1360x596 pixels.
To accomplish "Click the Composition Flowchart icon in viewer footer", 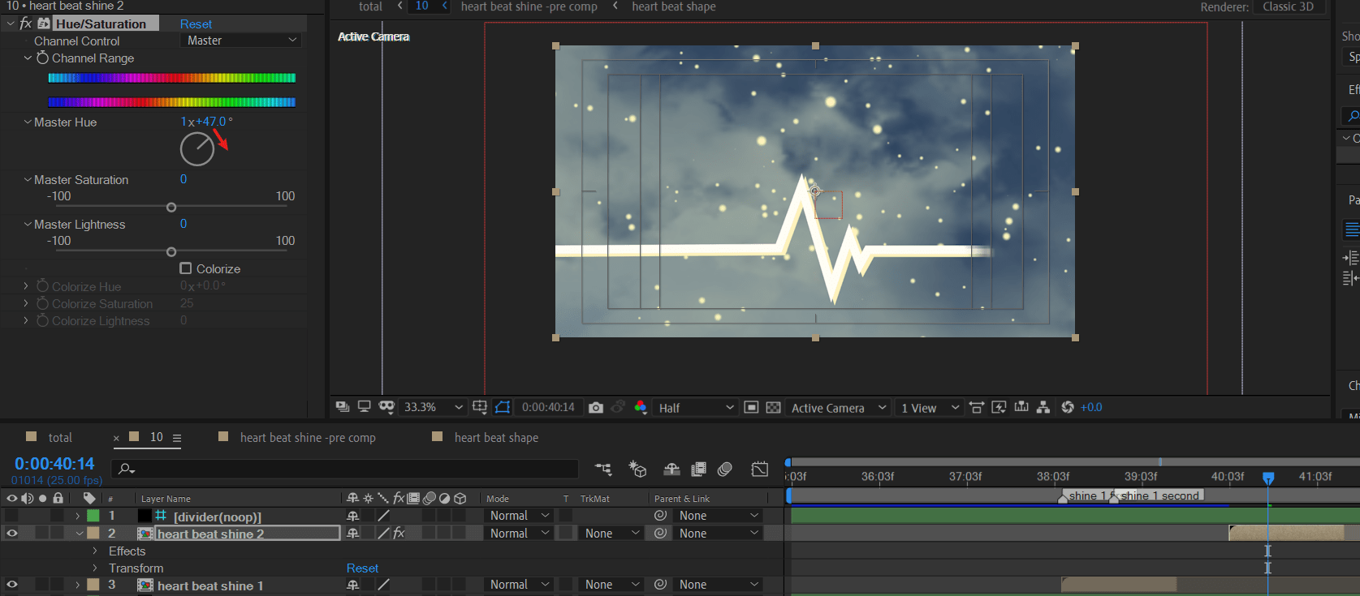I will coord(1043,407).
